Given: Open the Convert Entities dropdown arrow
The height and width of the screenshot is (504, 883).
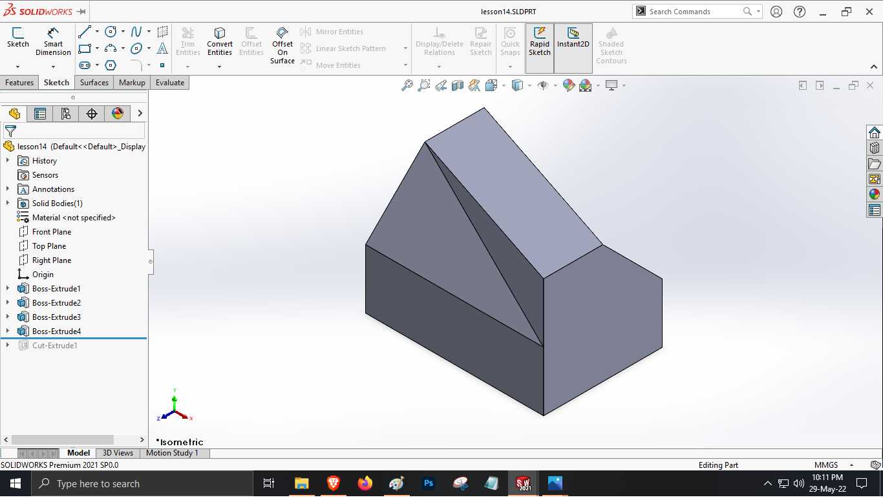Looking at the screenshot, I should [x=219, y=67].
